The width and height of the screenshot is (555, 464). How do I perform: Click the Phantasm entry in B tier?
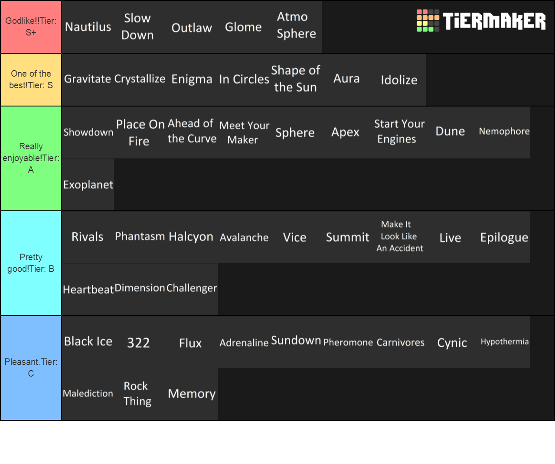pyautogui.click(x=140, y=236)
